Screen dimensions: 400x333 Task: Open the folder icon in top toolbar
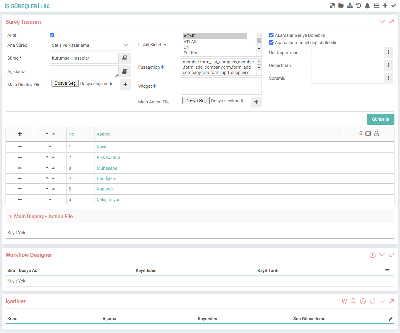pos(341,6)
